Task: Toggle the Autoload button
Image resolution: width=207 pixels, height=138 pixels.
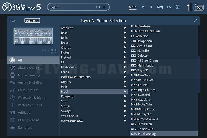Action: [x=32, y=21]
